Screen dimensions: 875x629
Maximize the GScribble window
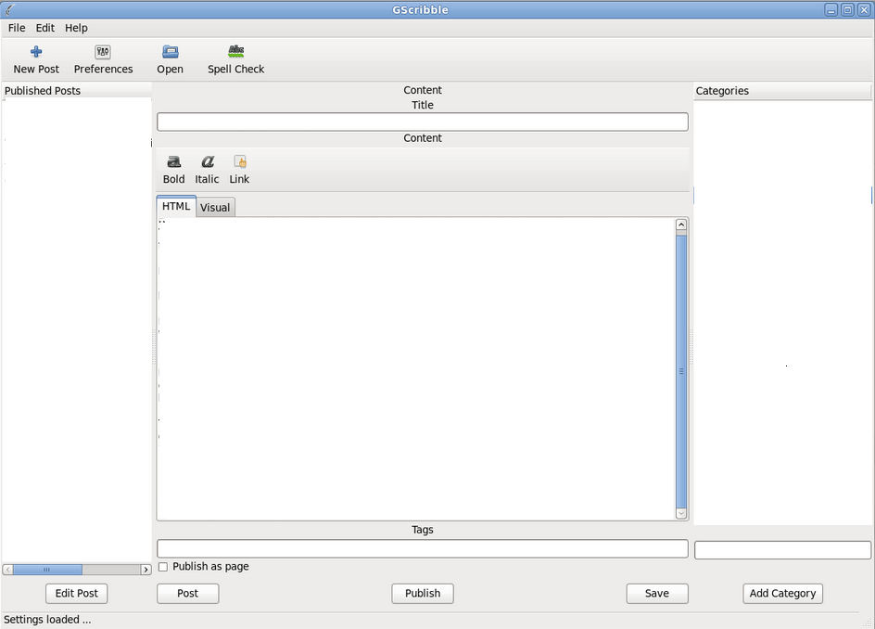(x=847, y=9)
